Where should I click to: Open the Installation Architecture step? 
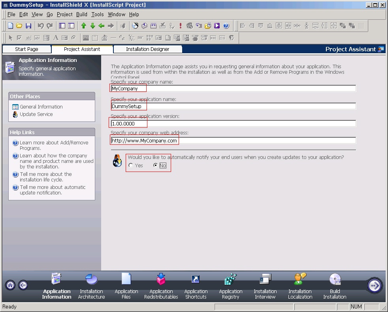(x=91, y=286)
